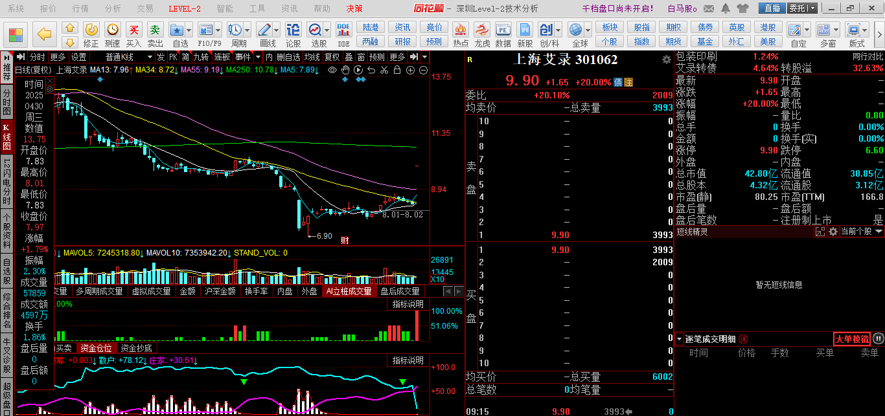This screenshot has height=416, width=885.
Task: Select the 分时图 sidebar tab
Action: pos(6,102)
